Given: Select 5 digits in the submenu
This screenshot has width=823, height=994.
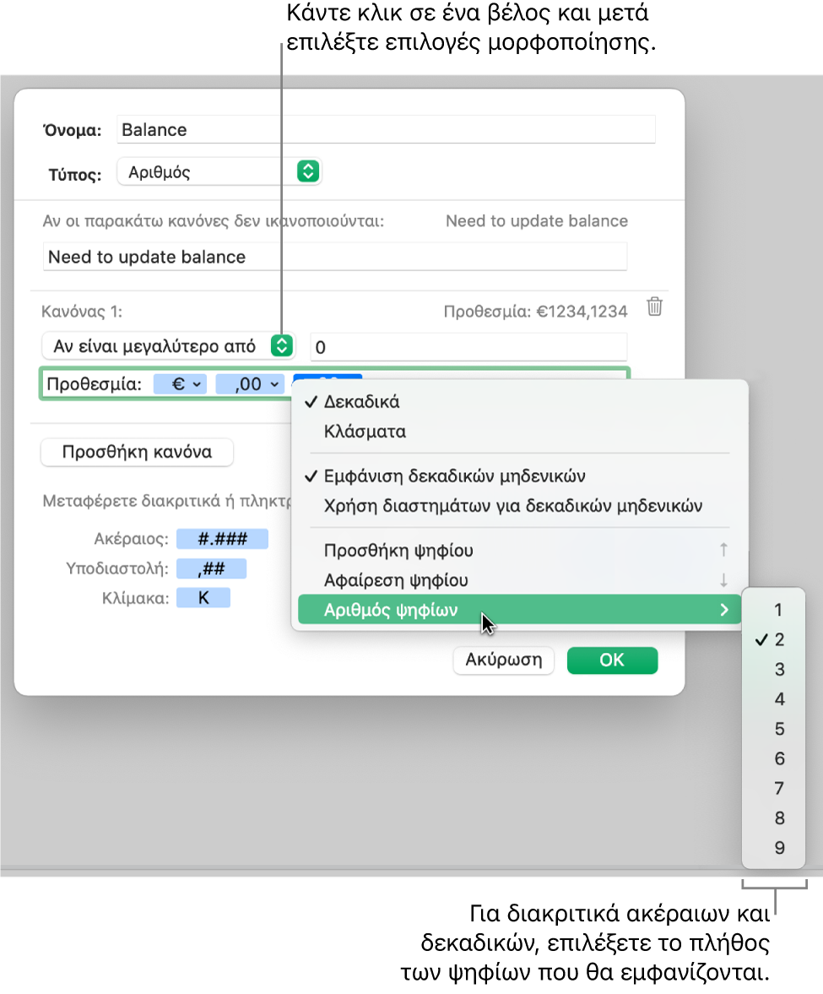Looking at the screenshot, I should 773,729.
